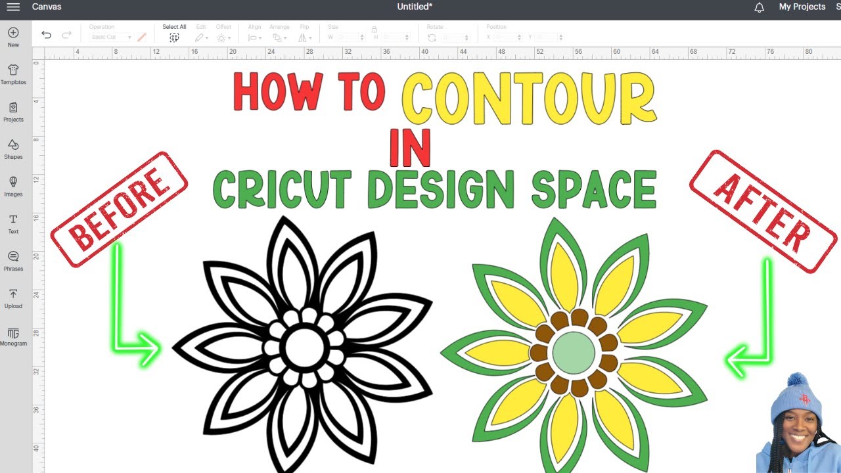
Task: Toggle size lock proportions icon
Action: [x=374, y=30]
